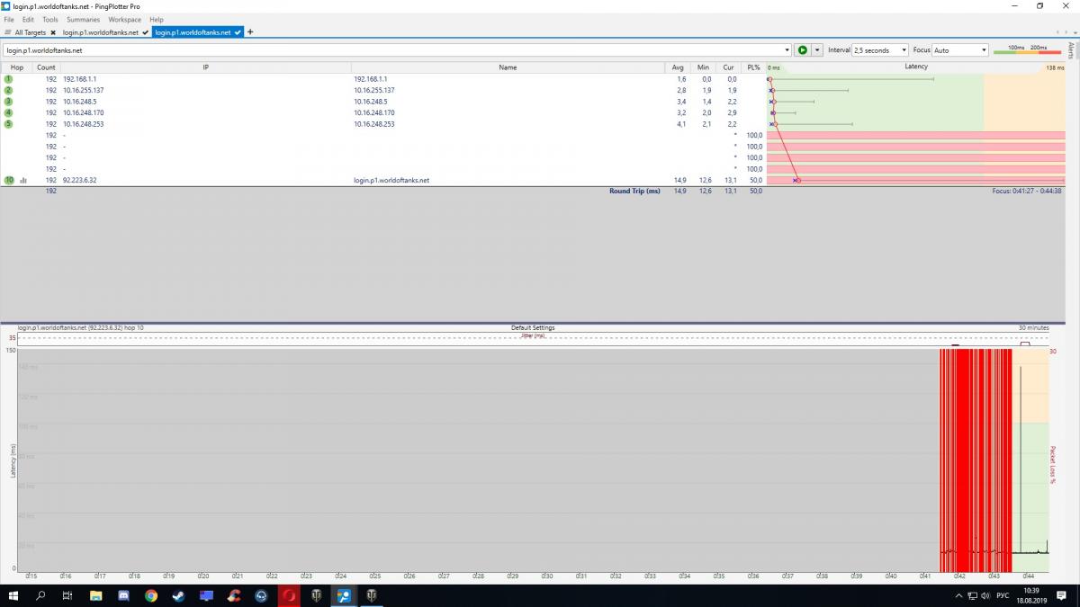Click the Default Settings label on timeline graph
This screenshot has width=1080, height=607.
tap(533, 327)
